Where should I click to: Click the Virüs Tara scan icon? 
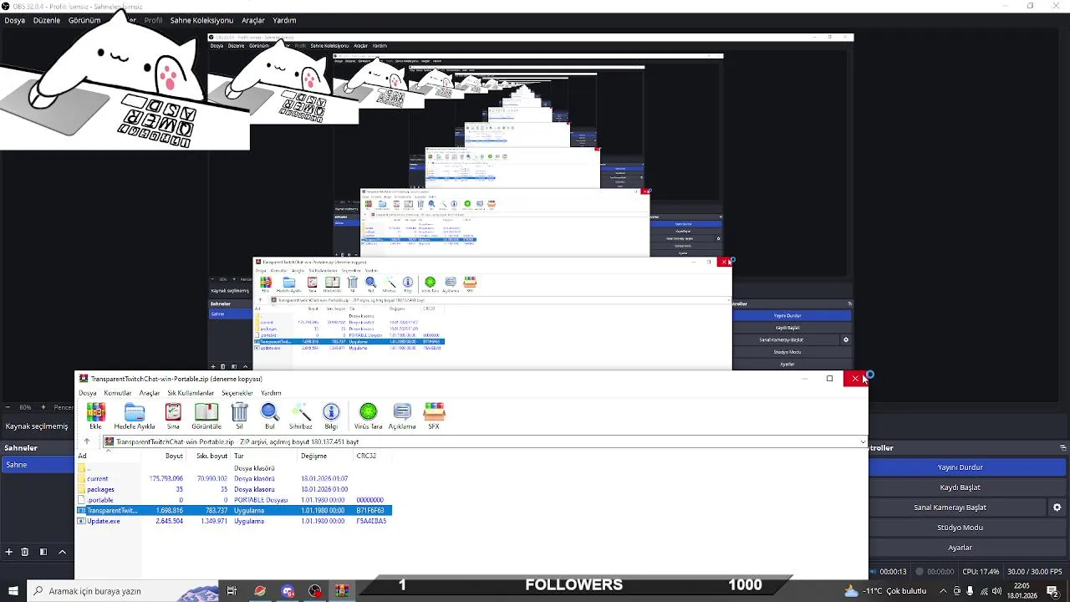(368, 416)
